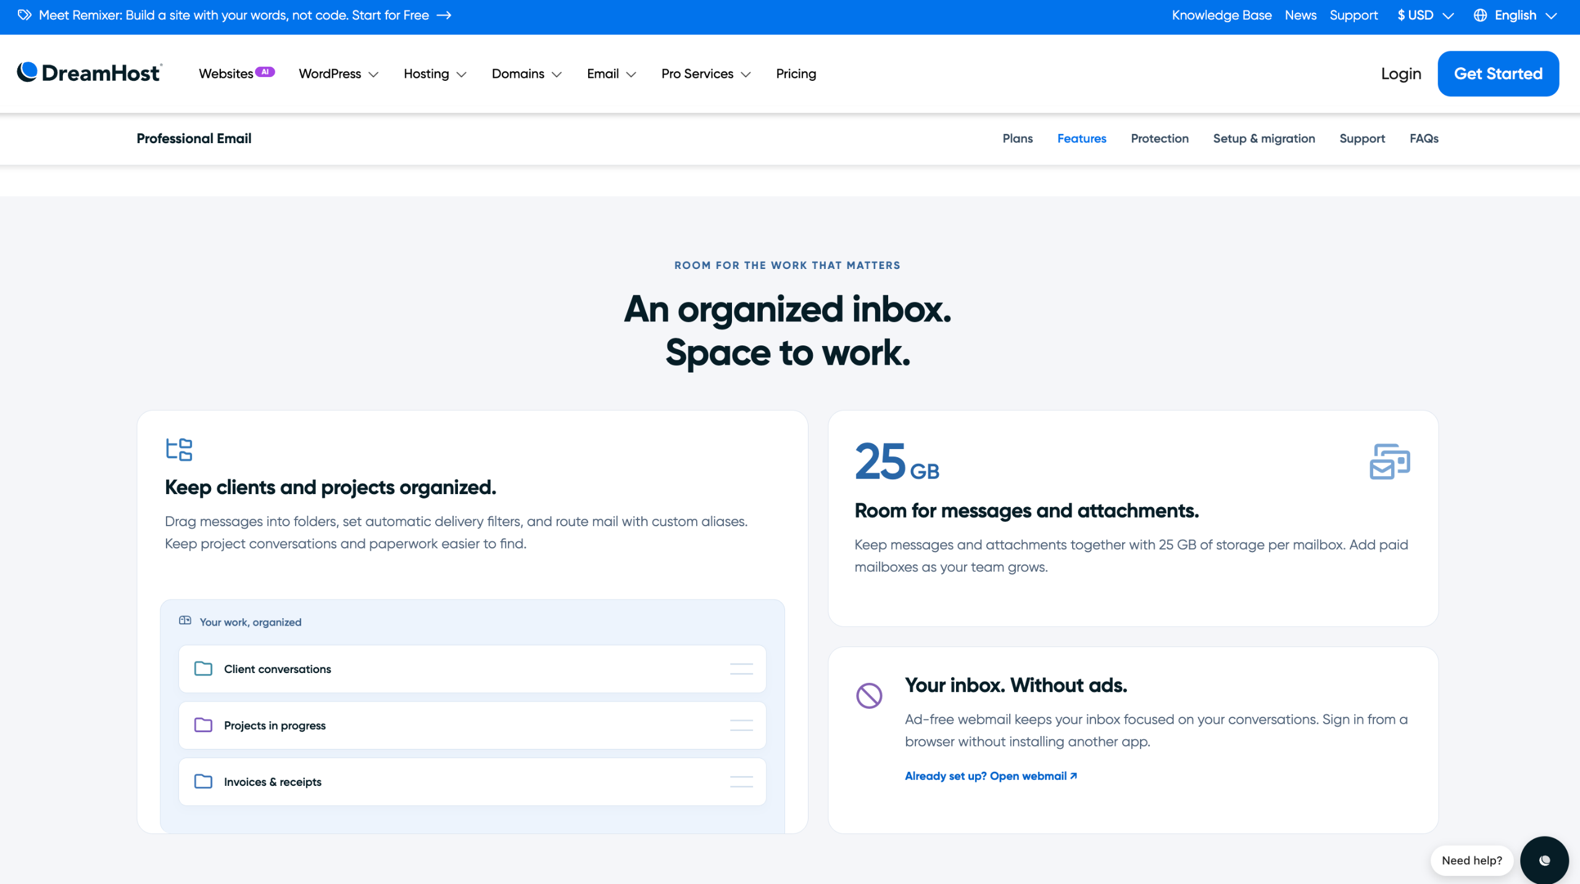Screen dimensions: 1580x884
Task: Click the Meet Remixer promo banner text
Action: pyautogui.click(x=234, y=15)
